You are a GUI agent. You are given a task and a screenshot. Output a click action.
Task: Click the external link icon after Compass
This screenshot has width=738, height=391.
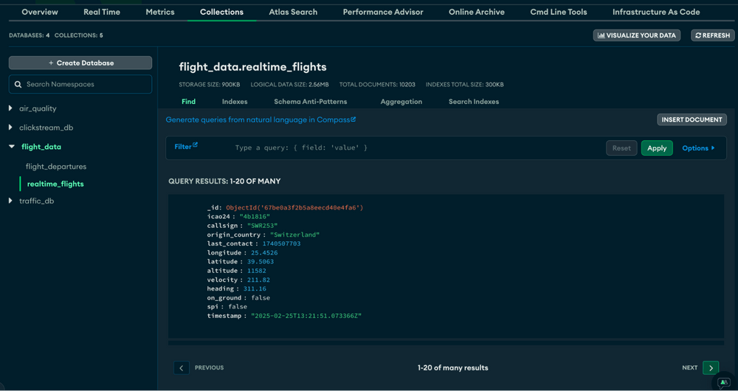(354, 120)
